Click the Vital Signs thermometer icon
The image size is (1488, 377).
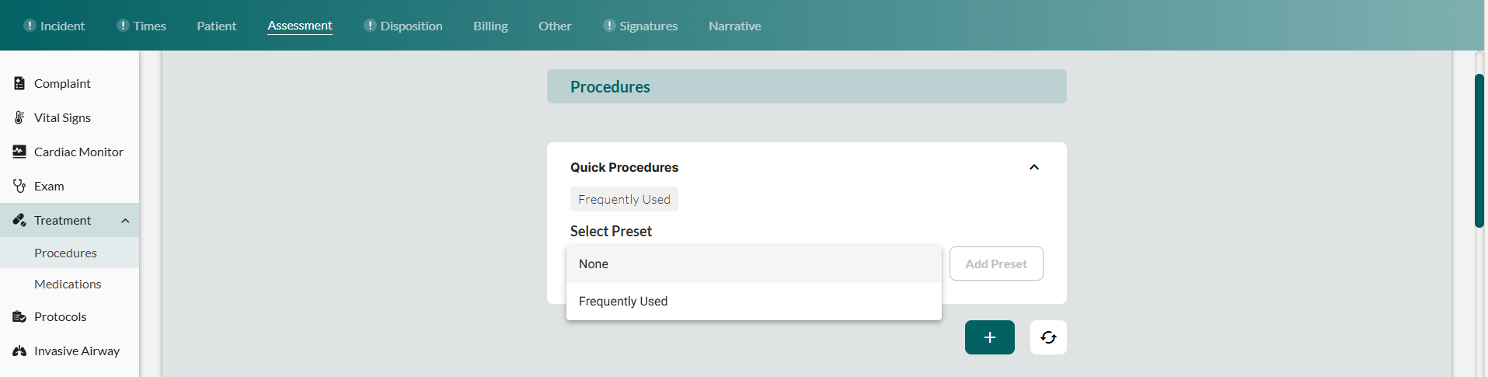click(19, 117)
